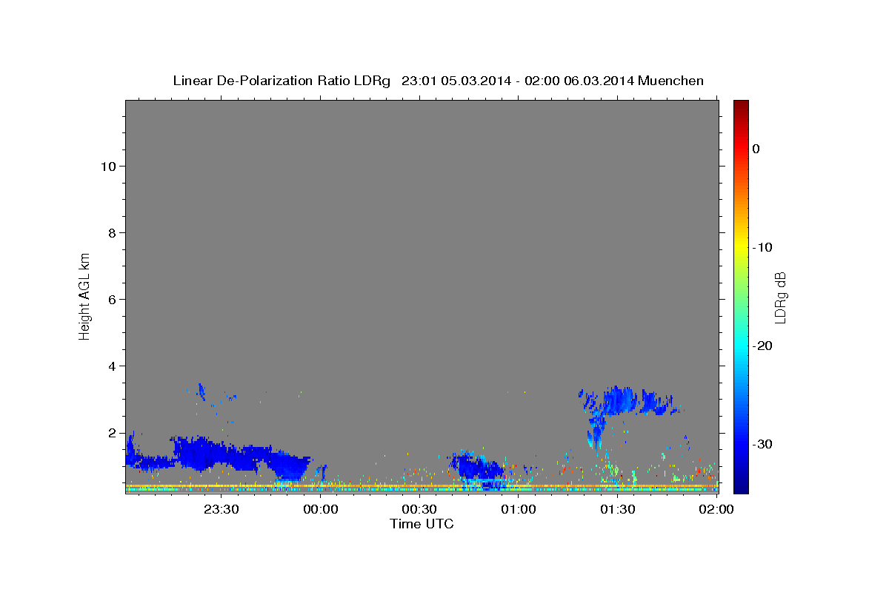Click the date range '23:01 05.03.2014' in title
This screenshot has height=592, width=889.
point(456,81)
